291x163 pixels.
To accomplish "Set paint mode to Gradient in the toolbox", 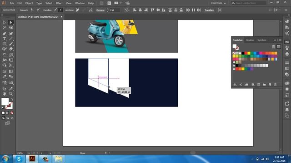I will click(7, 113).
